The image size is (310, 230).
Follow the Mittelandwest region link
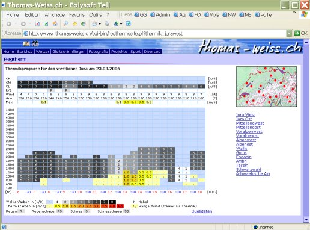(250, 123)
